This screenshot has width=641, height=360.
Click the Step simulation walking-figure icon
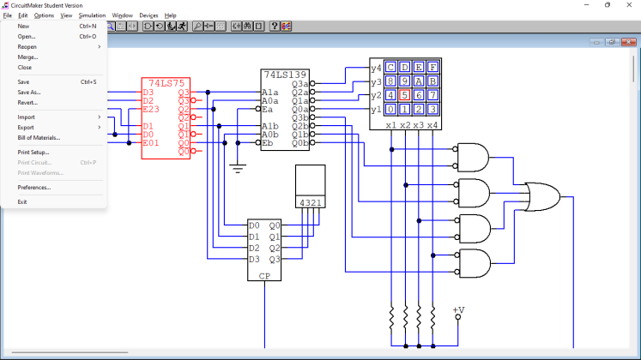[171, 27]
